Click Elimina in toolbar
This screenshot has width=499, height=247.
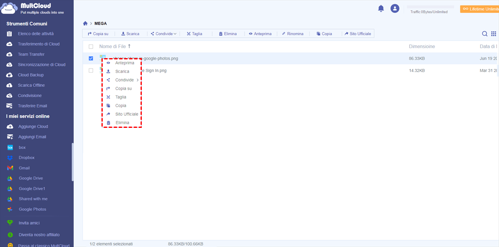click(227, 34)
